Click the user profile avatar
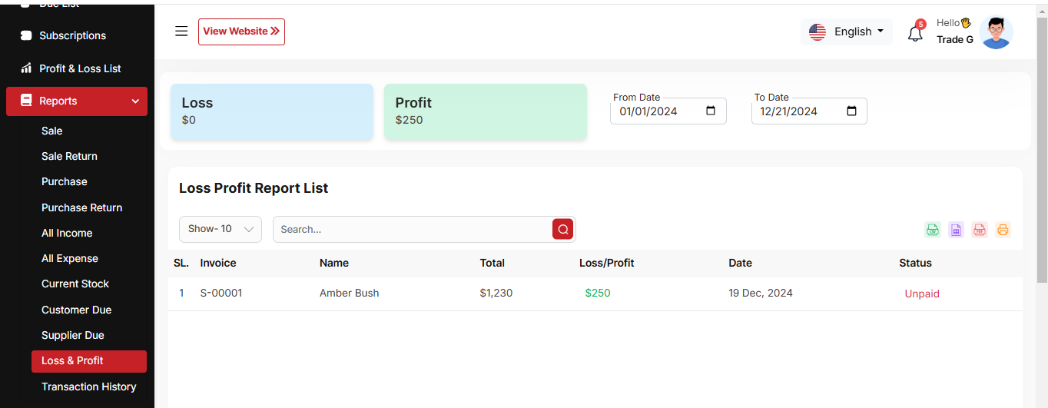Image resolution: width=1048 pixels, height=408 pixels. tap(997, 32)
